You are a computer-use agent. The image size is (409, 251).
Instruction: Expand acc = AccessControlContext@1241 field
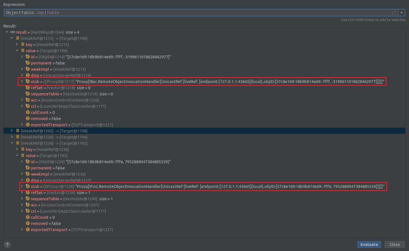point(22,205)
